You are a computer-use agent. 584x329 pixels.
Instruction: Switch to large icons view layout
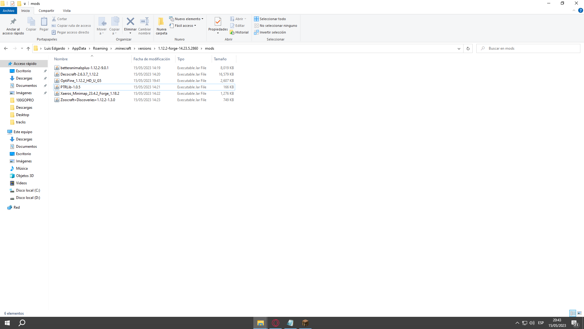pyautogui.click(x=579, y=313)
